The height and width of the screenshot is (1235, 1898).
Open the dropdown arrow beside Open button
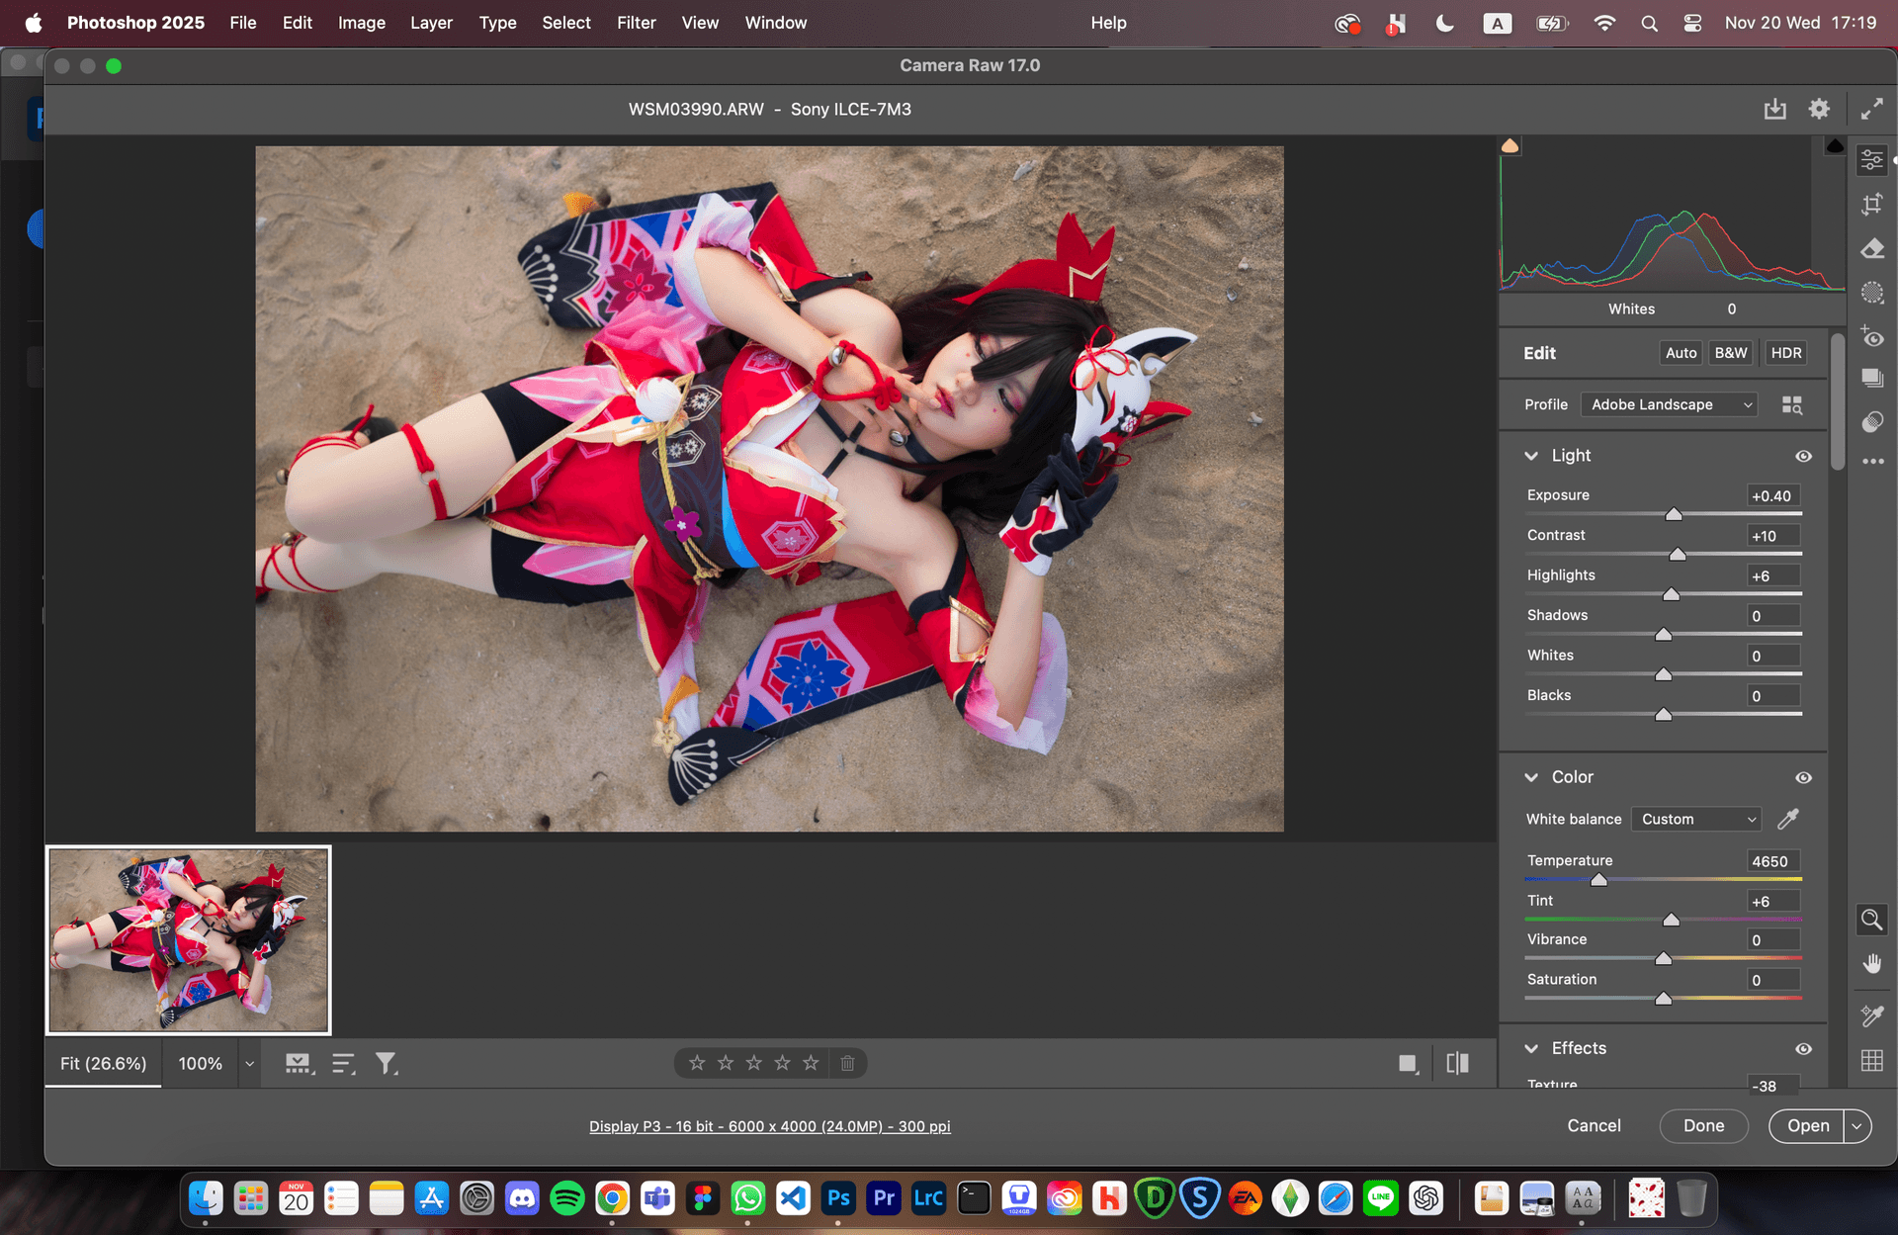(x=1856, y=1126)
